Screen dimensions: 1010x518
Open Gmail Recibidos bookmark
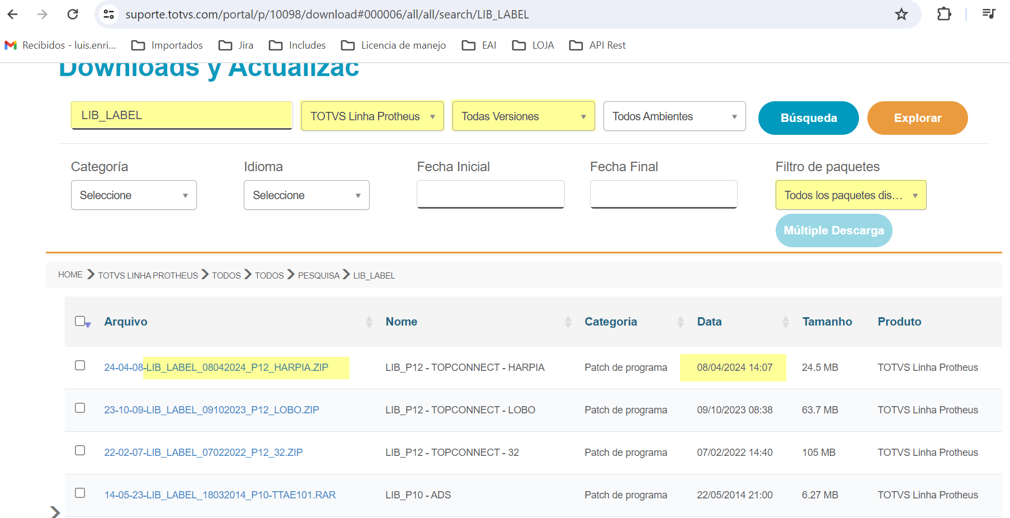(x=60, y=45)
